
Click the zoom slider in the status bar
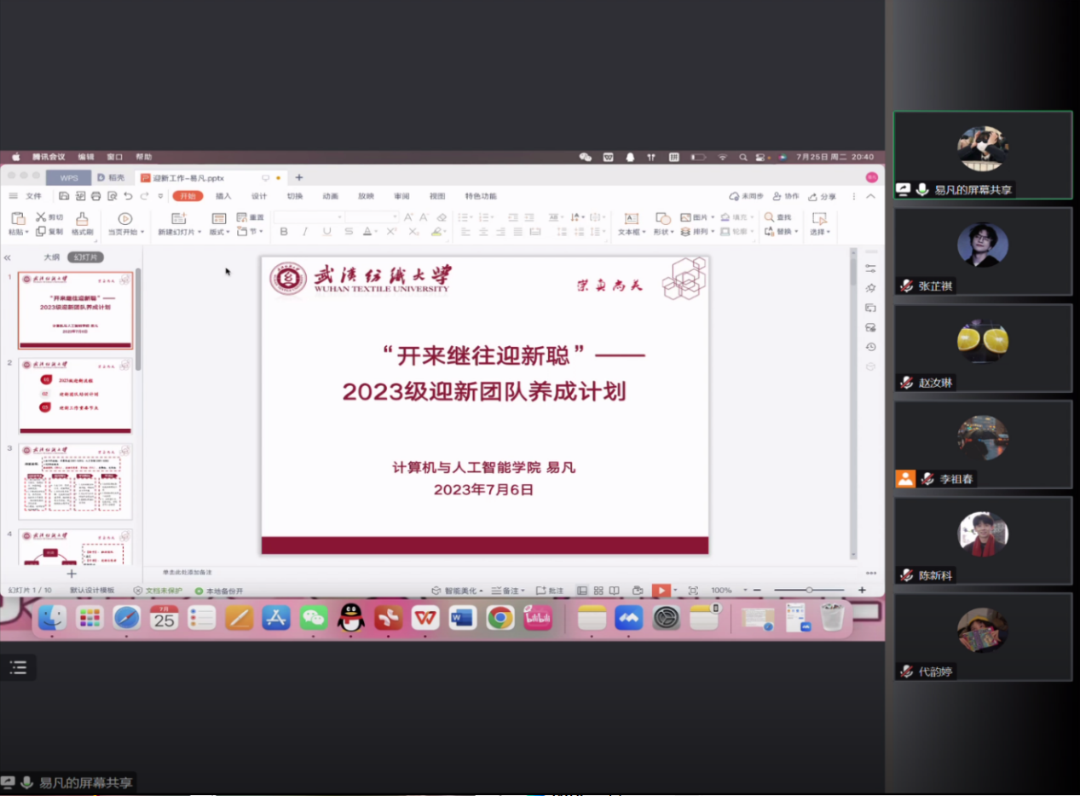coord(809,591)
